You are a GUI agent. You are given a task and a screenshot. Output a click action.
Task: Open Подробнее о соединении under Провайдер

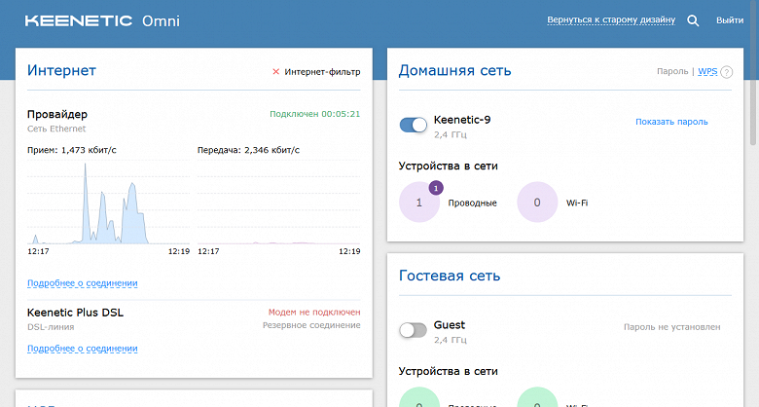click(83, 283)
